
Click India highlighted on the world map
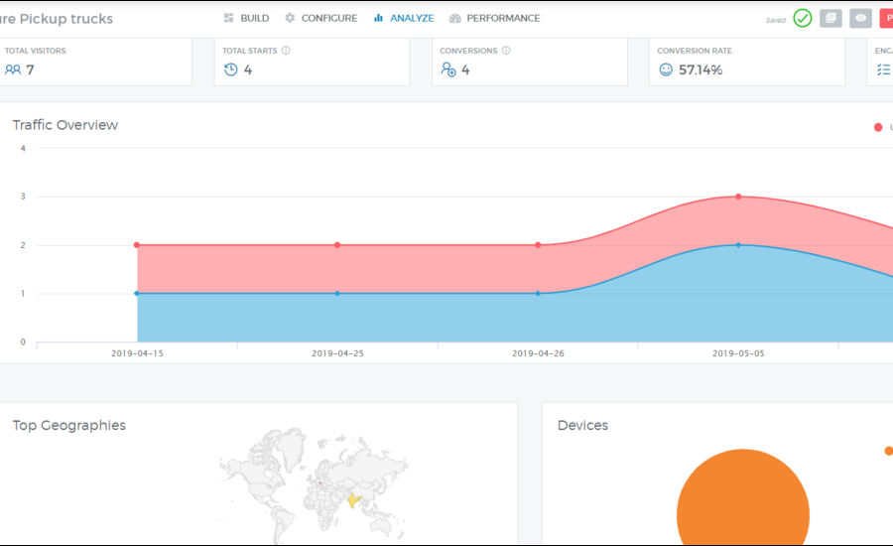[353, 499]
